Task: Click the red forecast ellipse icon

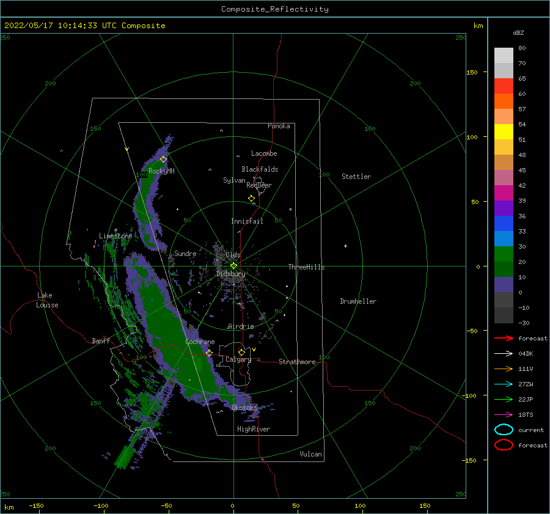Action: pos(504,445)
